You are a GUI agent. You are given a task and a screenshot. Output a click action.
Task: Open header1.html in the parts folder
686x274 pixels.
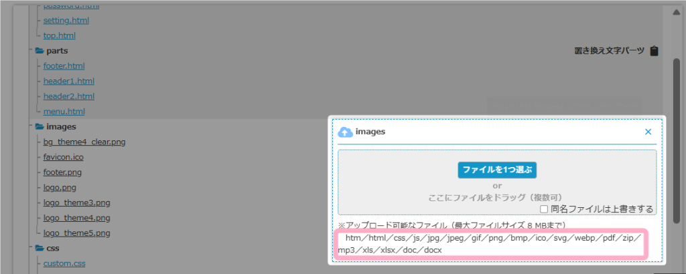point(68,81)
